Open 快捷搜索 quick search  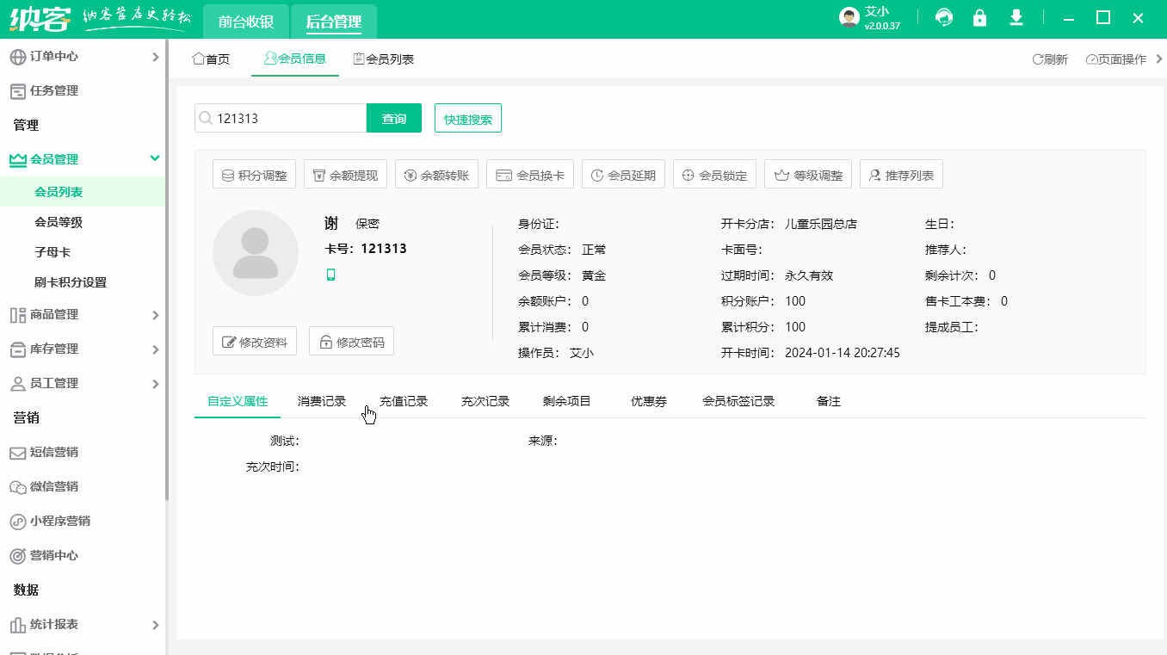(467, 118)
